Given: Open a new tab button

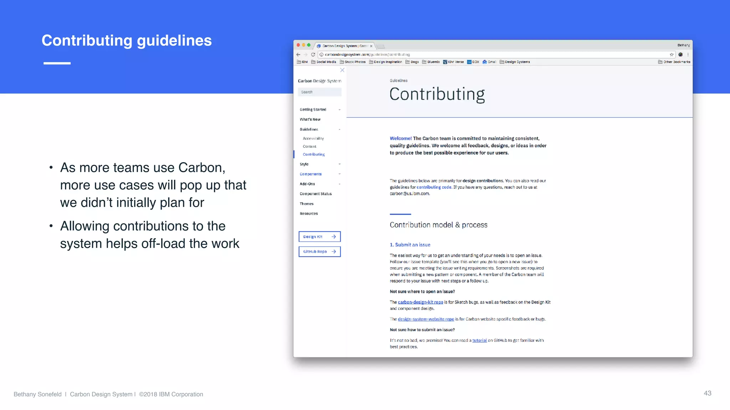Looking at the screenshot, I should click(381, 46).
